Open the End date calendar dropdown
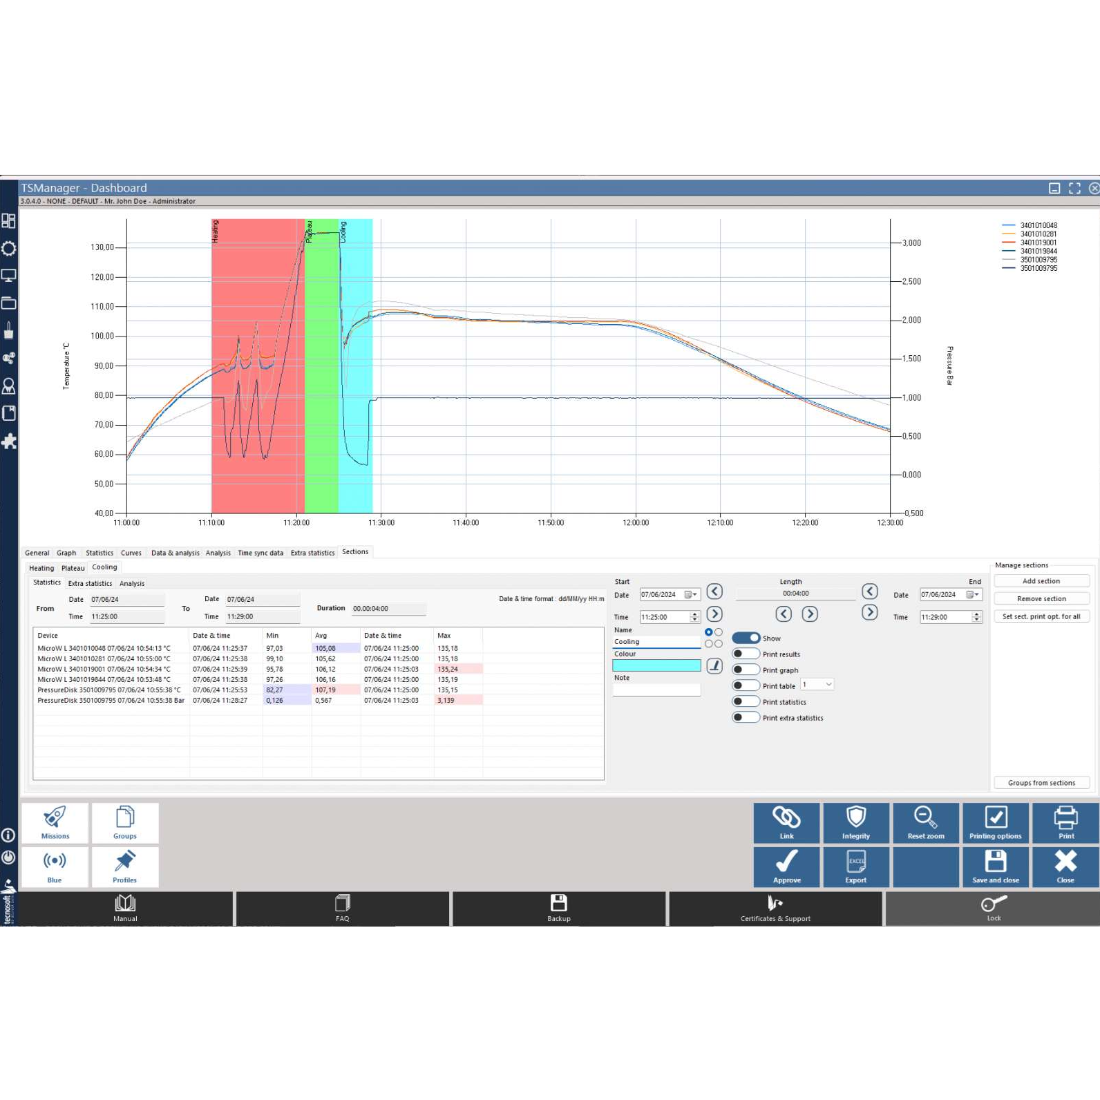This screenshot has width=1100, height=1100. click(x=973, y=594)
